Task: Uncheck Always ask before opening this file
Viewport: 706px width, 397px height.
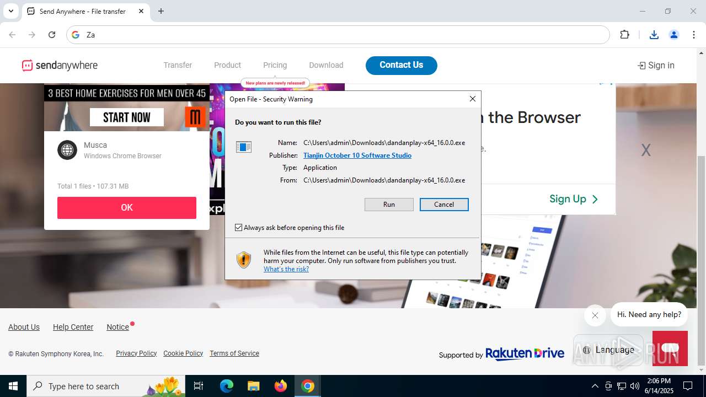Action: 239,228
